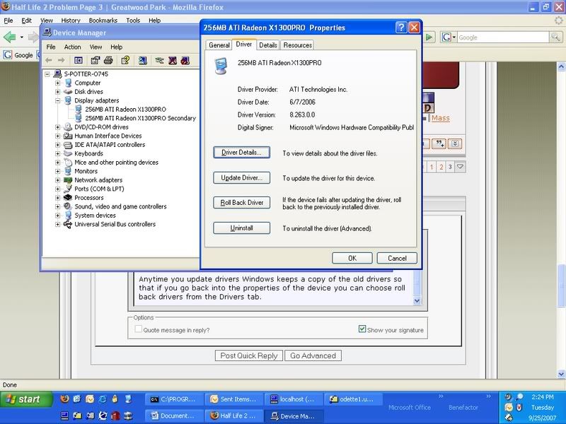566x424 pixels.
Task: Expand the IDE ATA/ATAPI controllers node
Action: coord(57,145)
